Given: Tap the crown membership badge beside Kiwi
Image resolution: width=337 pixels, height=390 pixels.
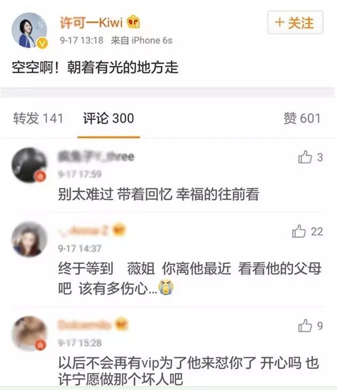Looking at the screenshot, I should click(x=134, y=22).
